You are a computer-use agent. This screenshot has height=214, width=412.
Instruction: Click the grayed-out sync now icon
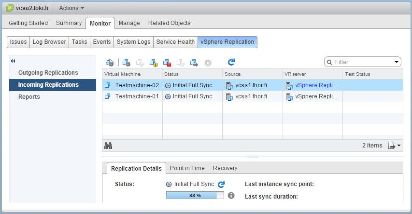[181, 63]
